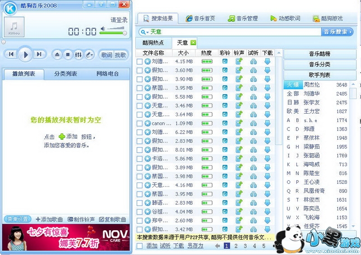Tick the checkbox for the 3.60 MB song
The image size is (361, 255).
click(x=139, y=70)
